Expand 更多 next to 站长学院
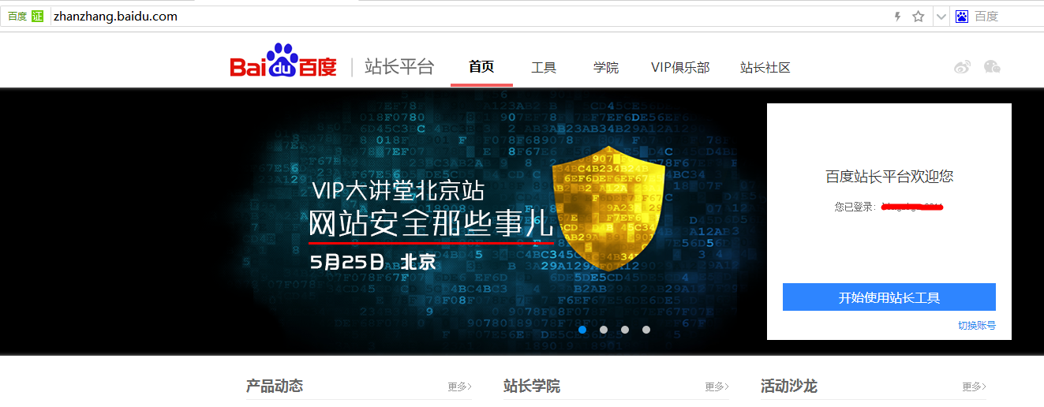 717,386
